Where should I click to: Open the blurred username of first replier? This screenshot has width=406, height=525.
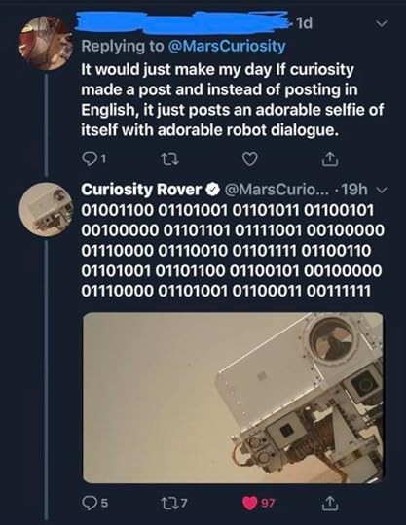(183, 22)
